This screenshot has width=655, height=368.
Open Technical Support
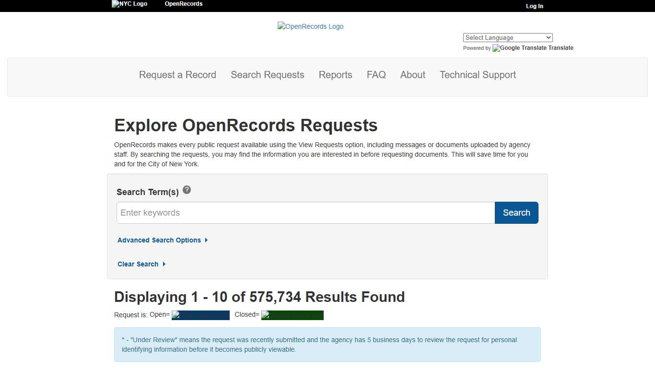tap(478, 75)
